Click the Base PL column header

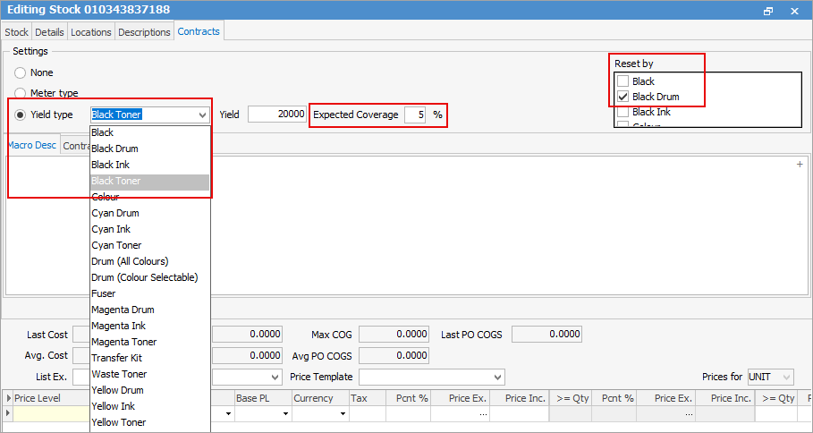coord(263,398)
